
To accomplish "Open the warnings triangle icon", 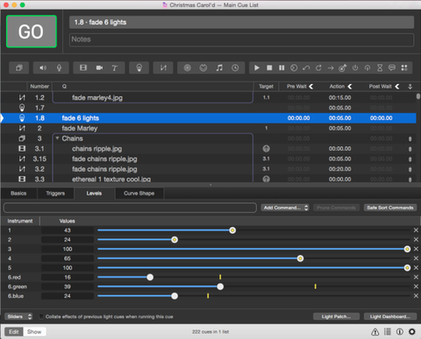I will pyautogui.click(x=375, y=332).
